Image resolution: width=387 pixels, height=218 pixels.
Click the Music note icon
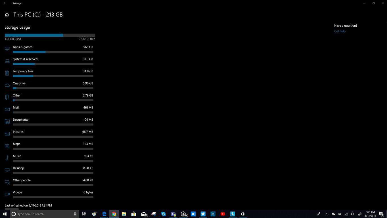(7, 158)
